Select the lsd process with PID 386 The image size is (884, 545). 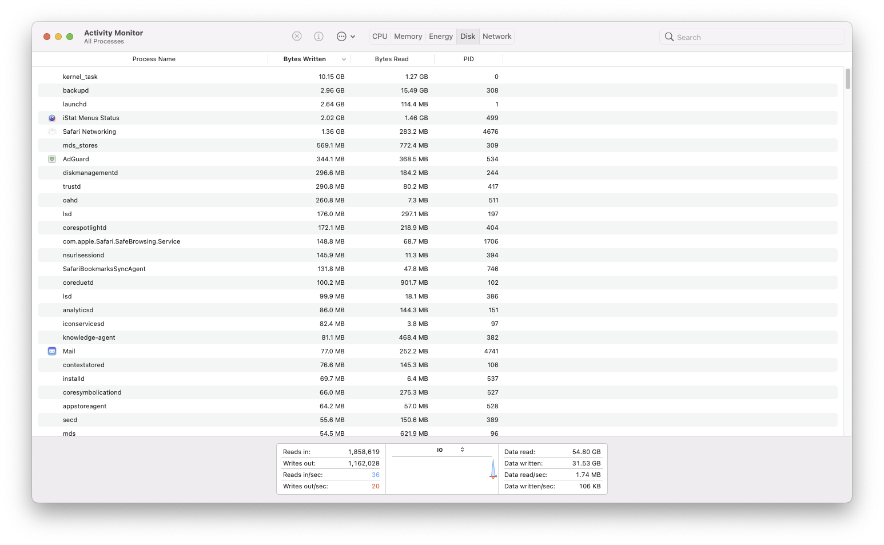[437, 296]
